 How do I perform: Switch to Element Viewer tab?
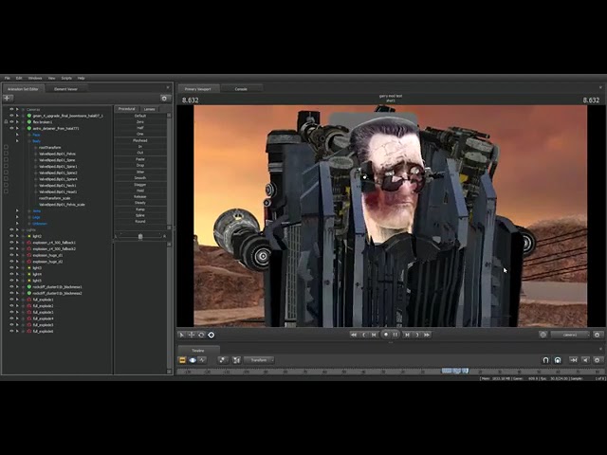coord(65,89)
